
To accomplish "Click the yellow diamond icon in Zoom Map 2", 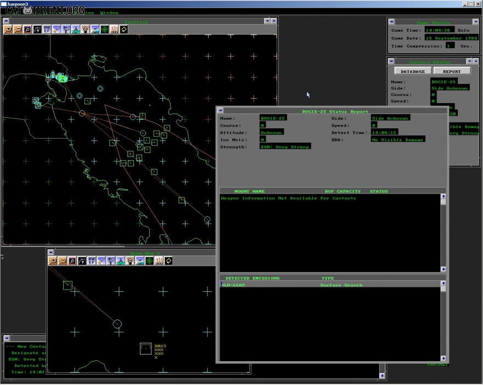I will point(169,261).
